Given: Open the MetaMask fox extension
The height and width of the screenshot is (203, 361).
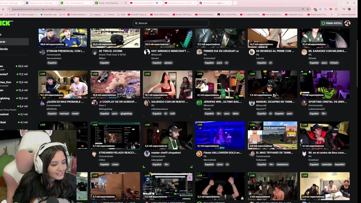Looking at the screenshot, I should (331, 9).
